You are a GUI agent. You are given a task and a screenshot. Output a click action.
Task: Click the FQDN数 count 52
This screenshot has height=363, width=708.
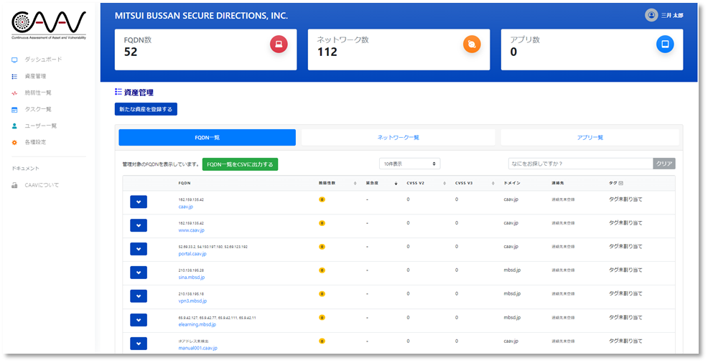(x=131, y=52)
